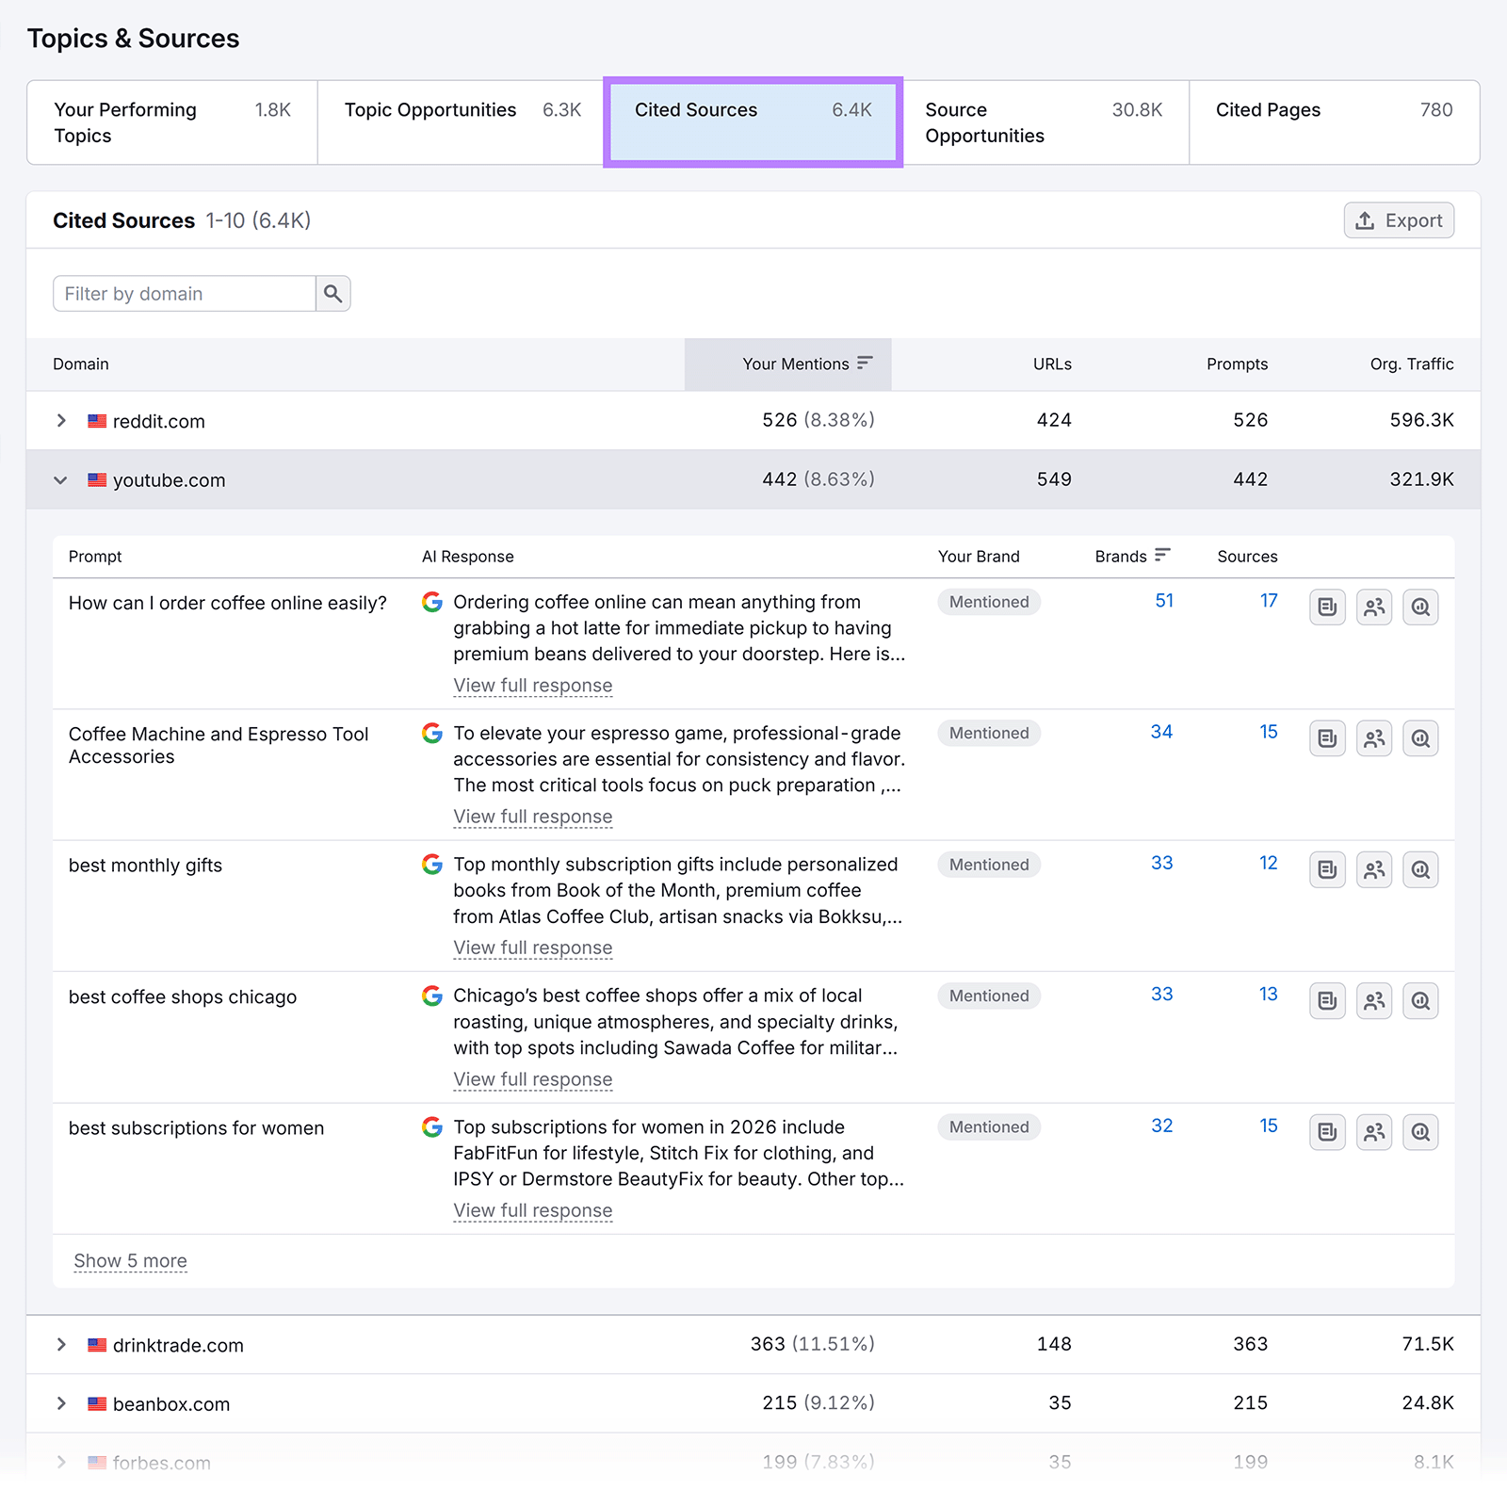Select the drinktrade.com domain name
The height and width of the screenshot is (1490, 1507).
pyautogui.click(x=178, y=1345)
